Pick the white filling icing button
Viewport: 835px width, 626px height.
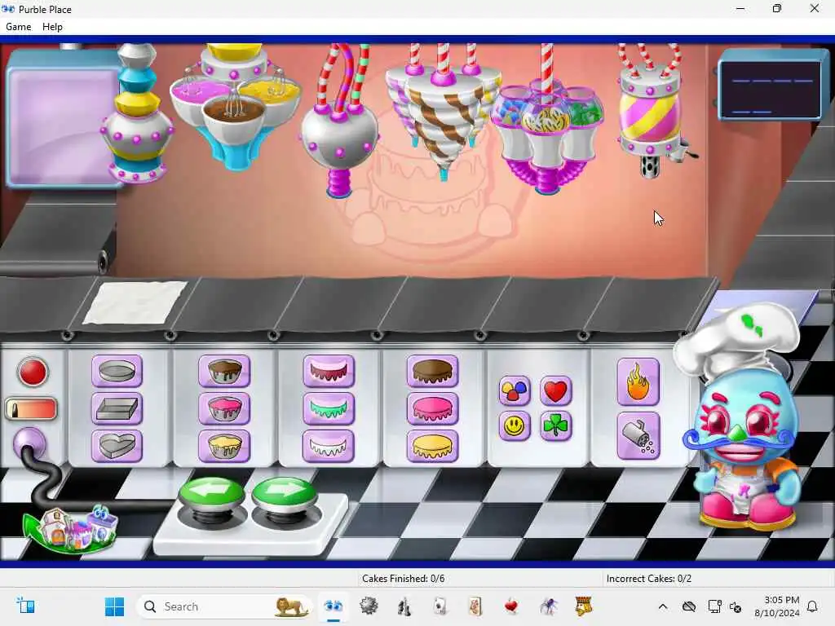[x=329, y=446]
